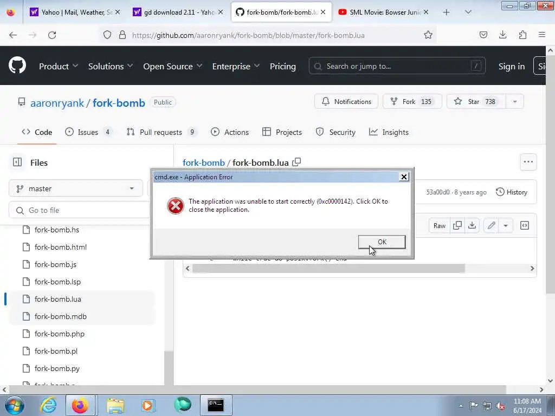This screenshot has width=555, height=416.
Task: Expand the Product menu
Action: click(x=59, y=66)
